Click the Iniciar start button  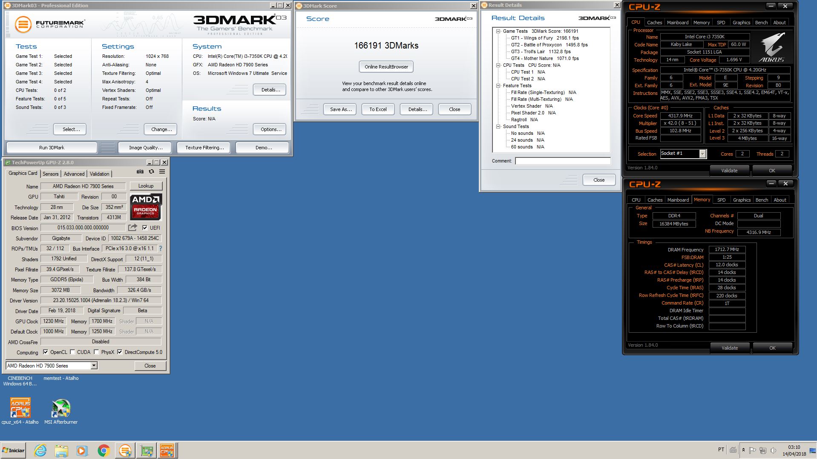click(13, 450)
